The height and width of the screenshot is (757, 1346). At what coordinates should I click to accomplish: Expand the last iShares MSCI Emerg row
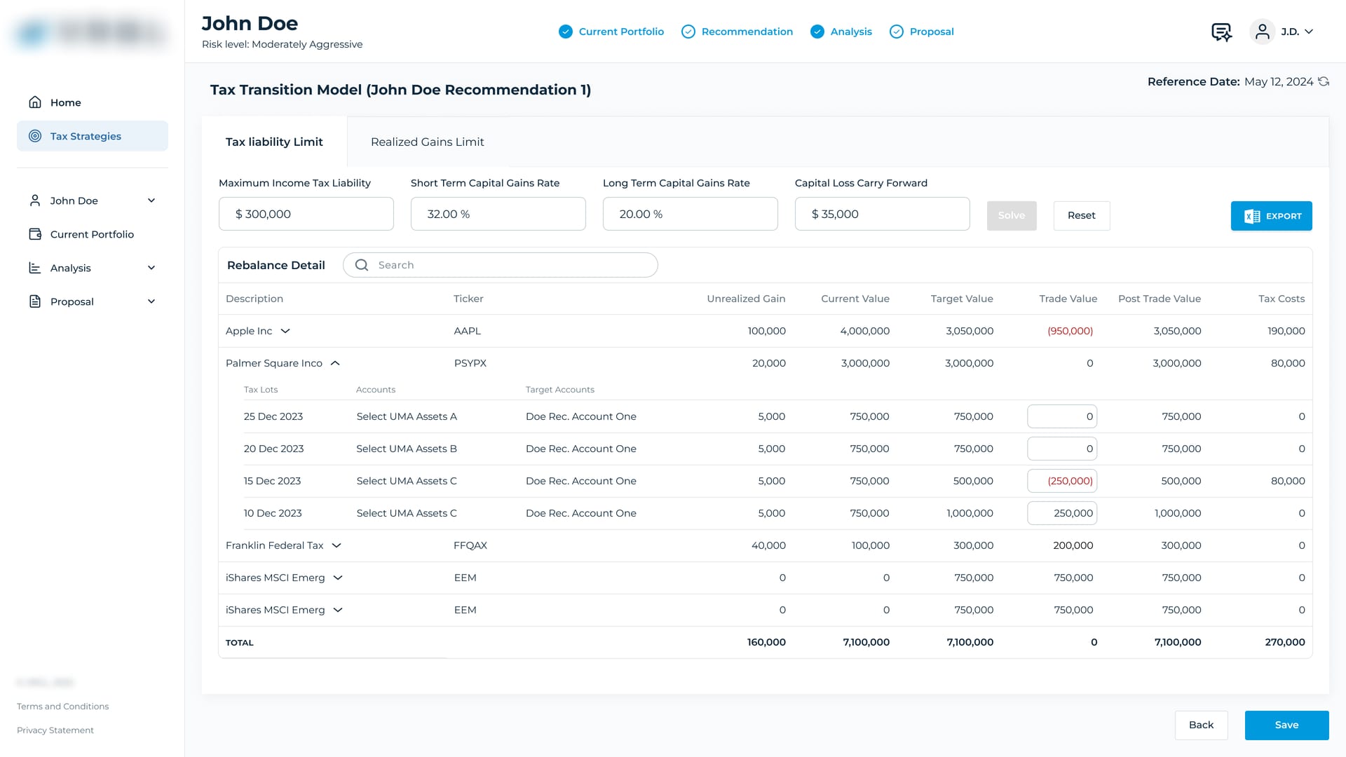coord(338,610)
